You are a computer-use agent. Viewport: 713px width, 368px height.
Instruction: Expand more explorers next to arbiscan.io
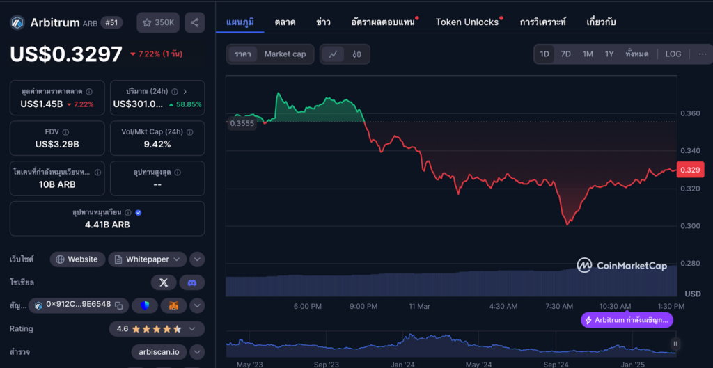pos(197,352)
